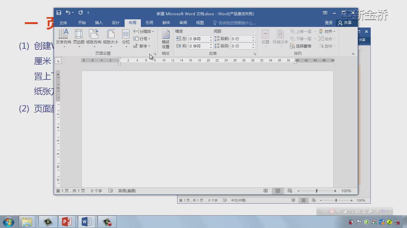Zoom in with the front window's plus button
The height and width of the screenshot is (228, 407).
point(335,191)
